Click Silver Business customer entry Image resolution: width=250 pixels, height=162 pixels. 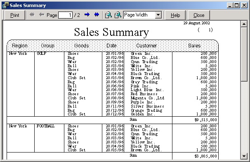[147, 106]
